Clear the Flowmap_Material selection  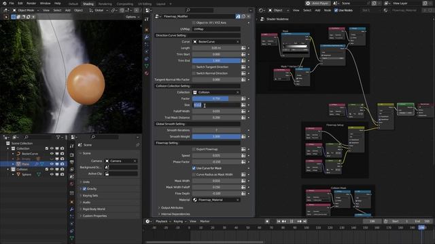coord(237,200)
